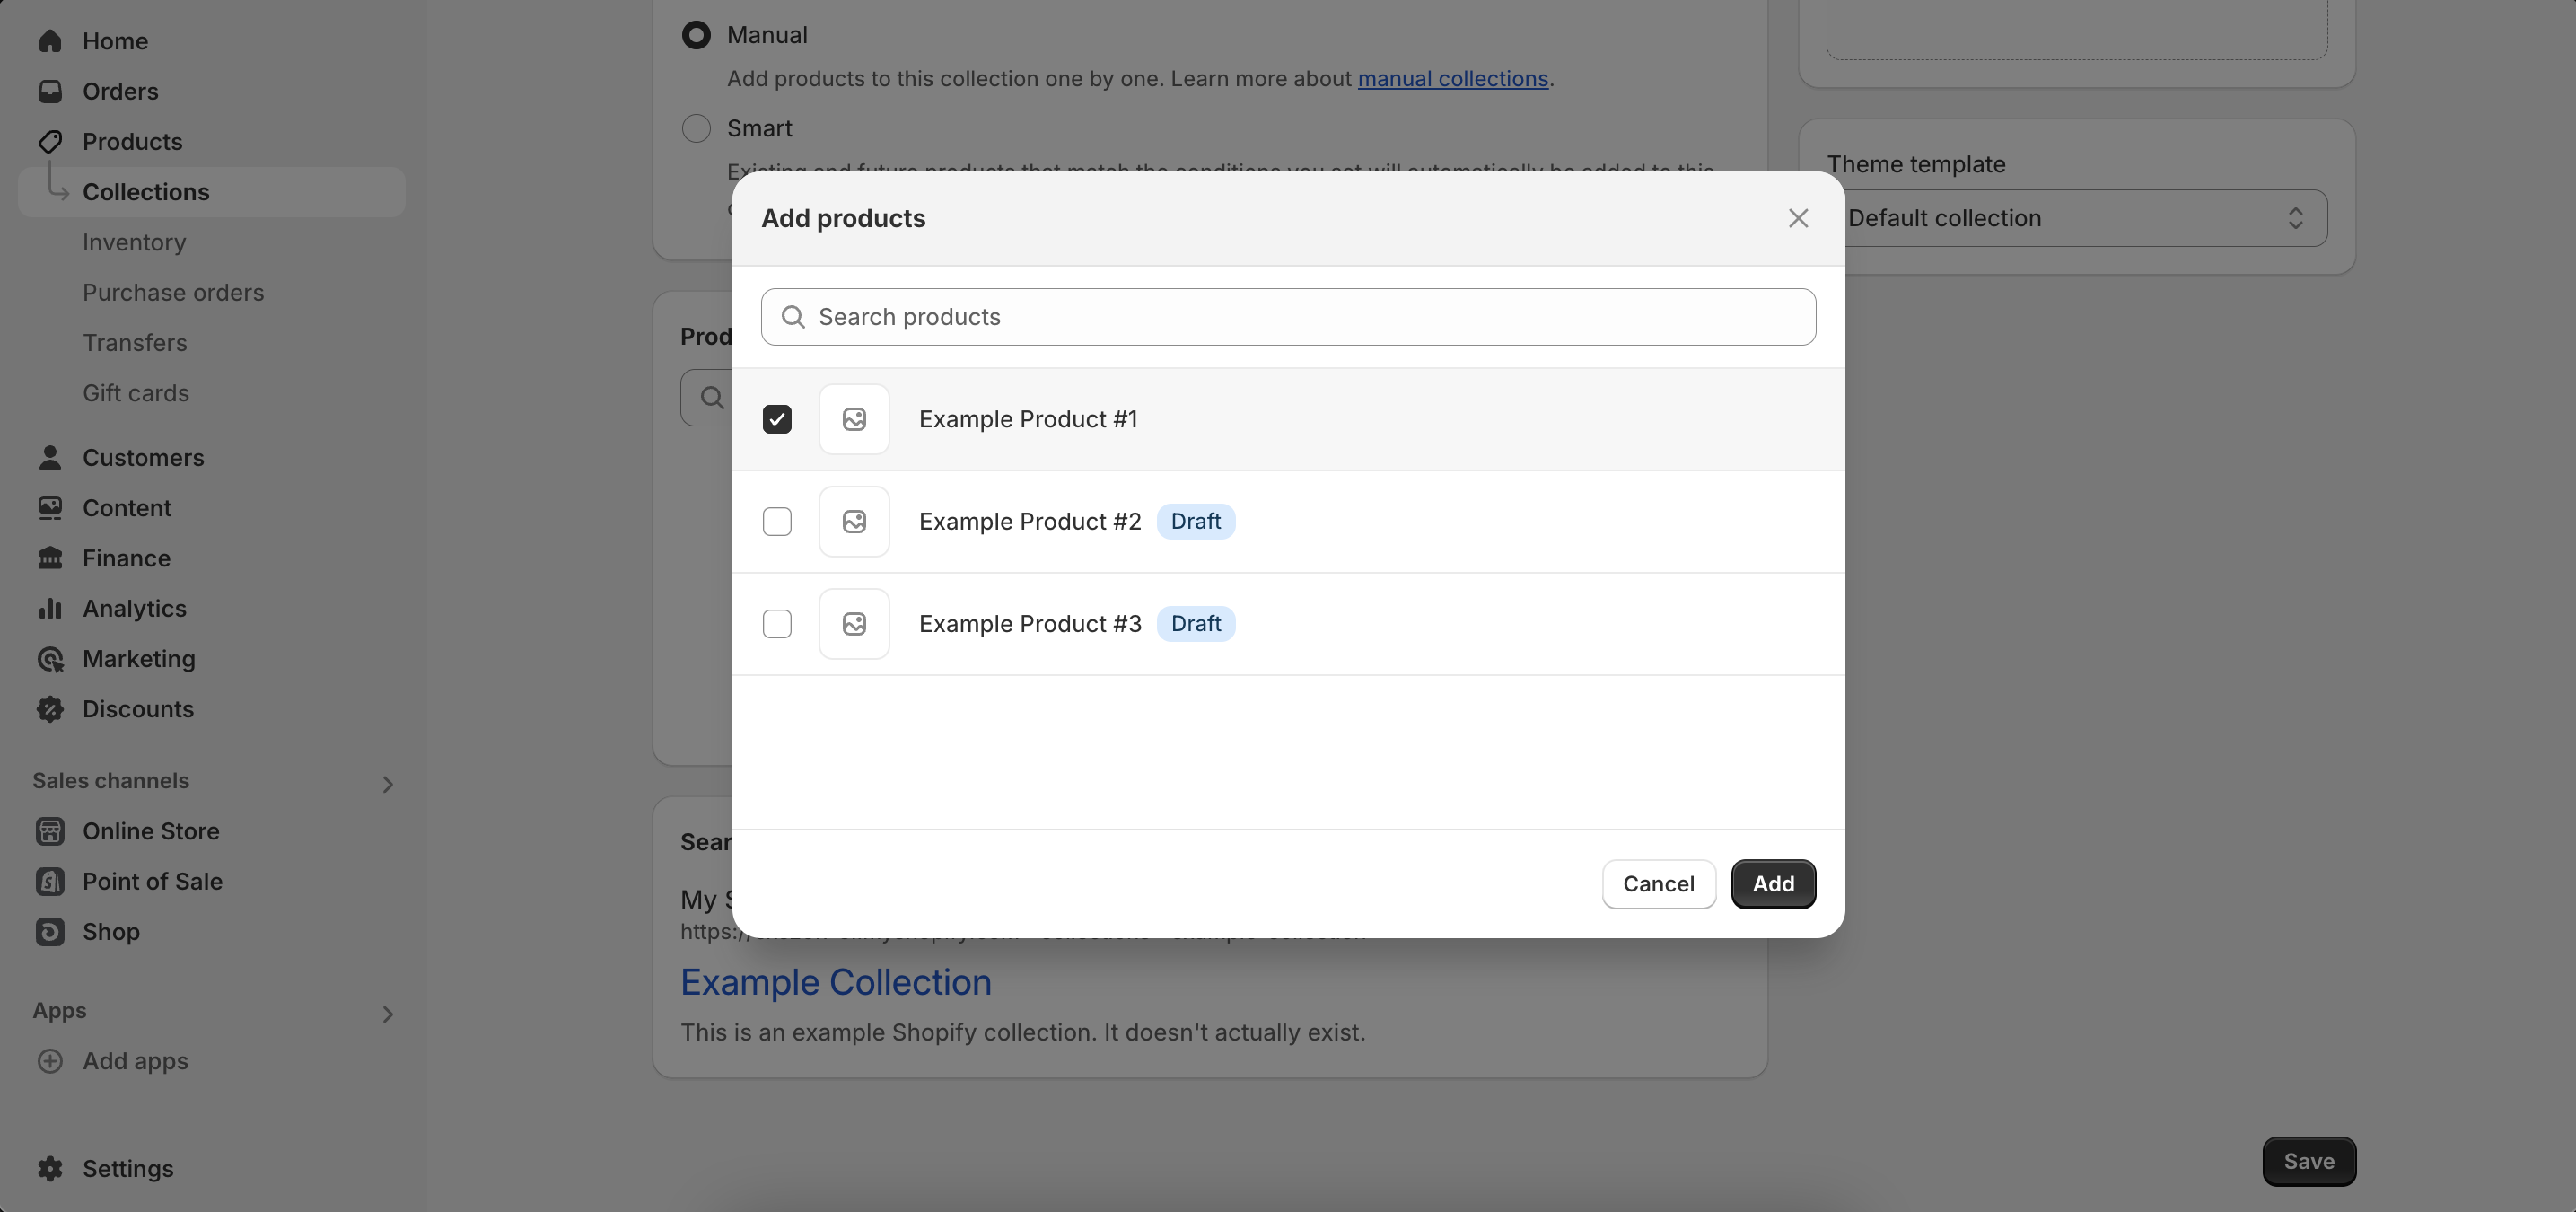Click the Shop app icon
The width and height of the screenshot is (2576, 1212).
point(50,931)
